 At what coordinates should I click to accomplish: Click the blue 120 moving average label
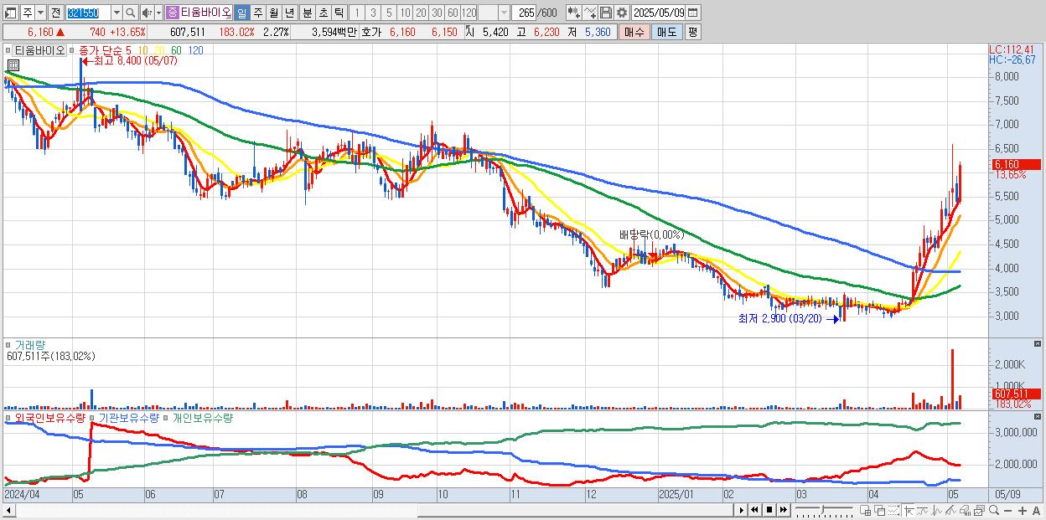coord(195,50)
